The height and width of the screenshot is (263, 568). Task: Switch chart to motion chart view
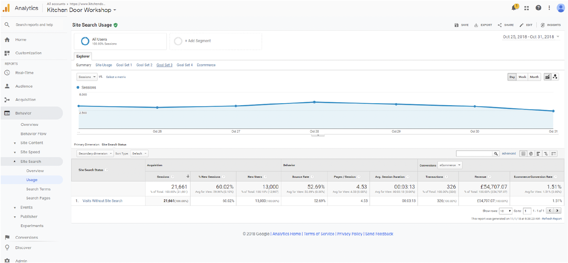[x=555, y=77]
